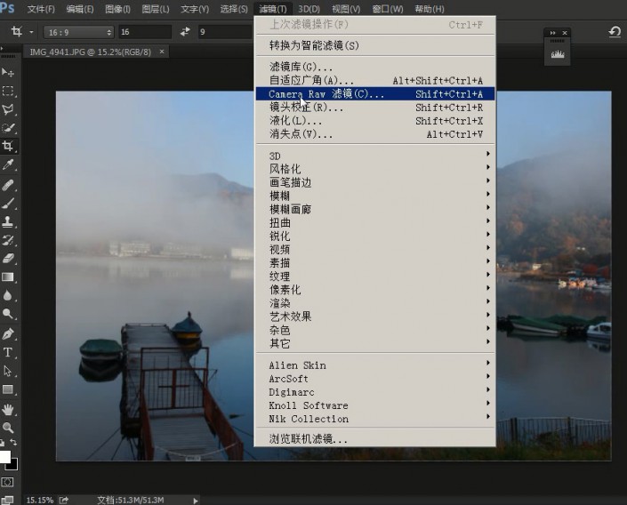
Task: Select the Move tool
Action: (8, 72)
